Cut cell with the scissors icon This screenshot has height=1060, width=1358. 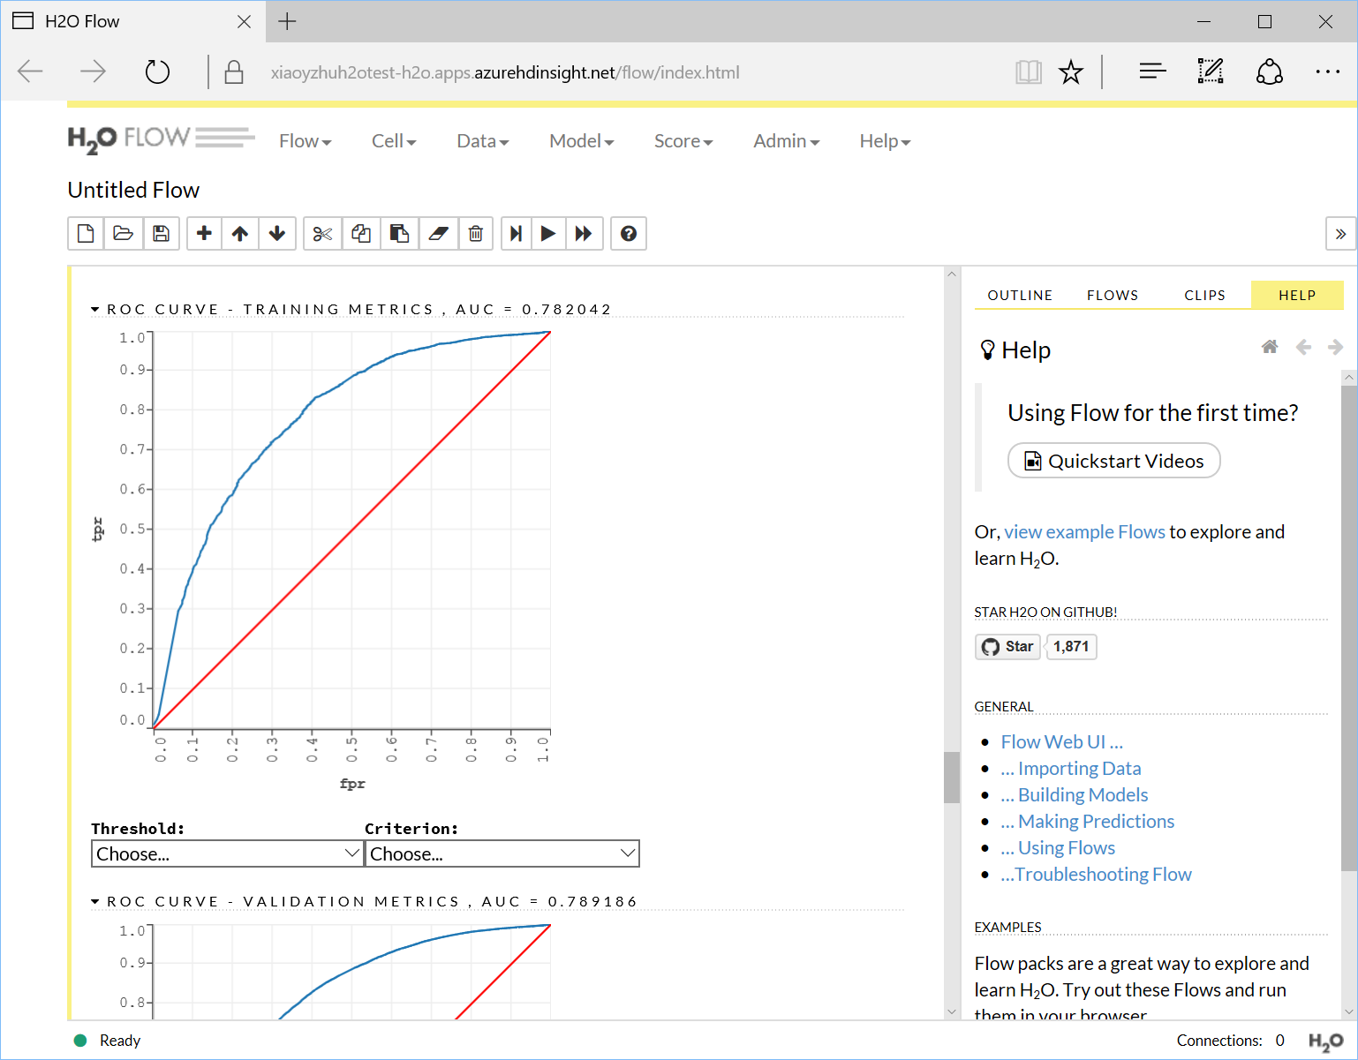tap(322, 234)
